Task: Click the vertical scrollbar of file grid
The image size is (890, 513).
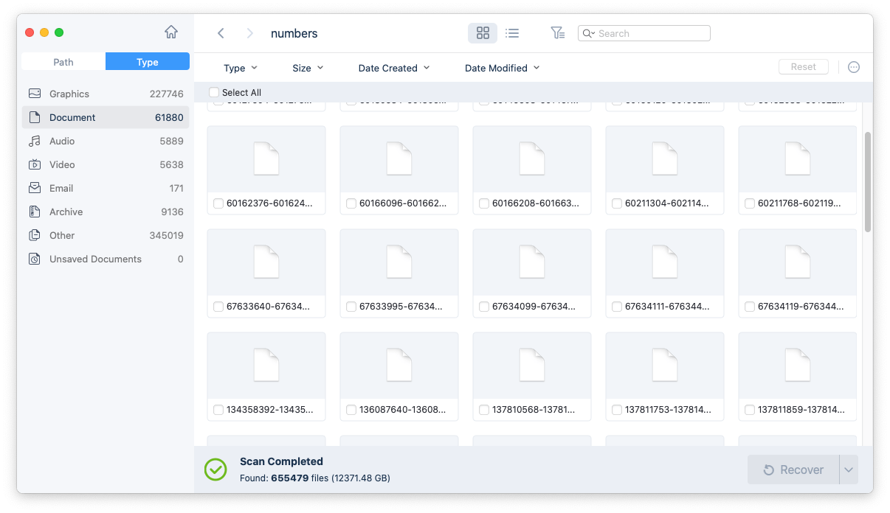Action: 868,182
